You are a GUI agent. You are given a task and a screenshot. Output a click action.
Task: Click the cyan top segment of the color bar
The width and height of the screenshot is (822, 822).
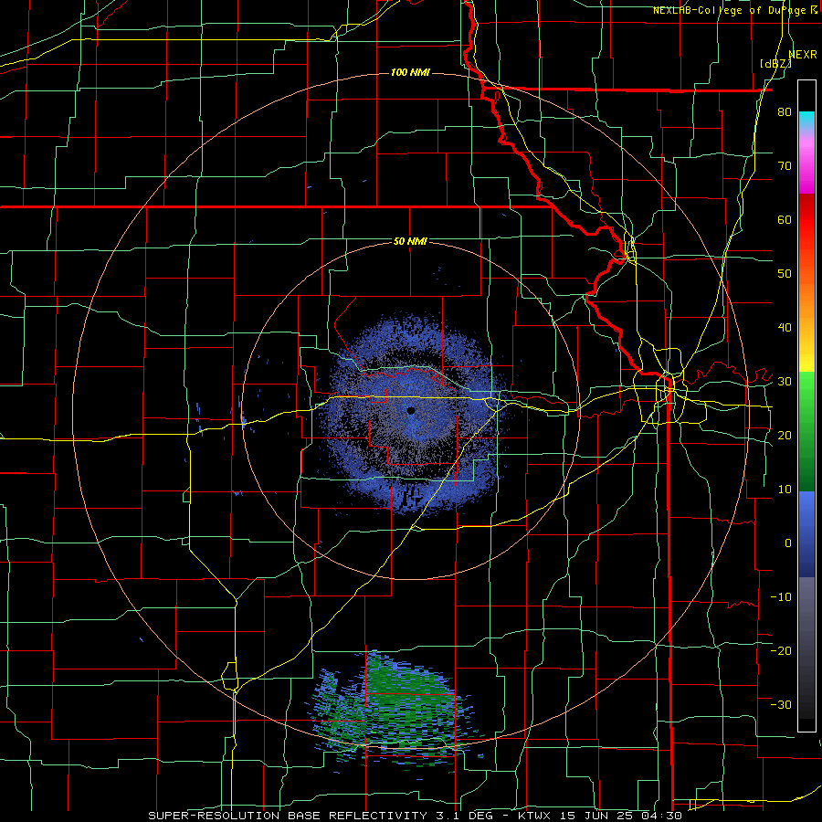pos(806,120)
